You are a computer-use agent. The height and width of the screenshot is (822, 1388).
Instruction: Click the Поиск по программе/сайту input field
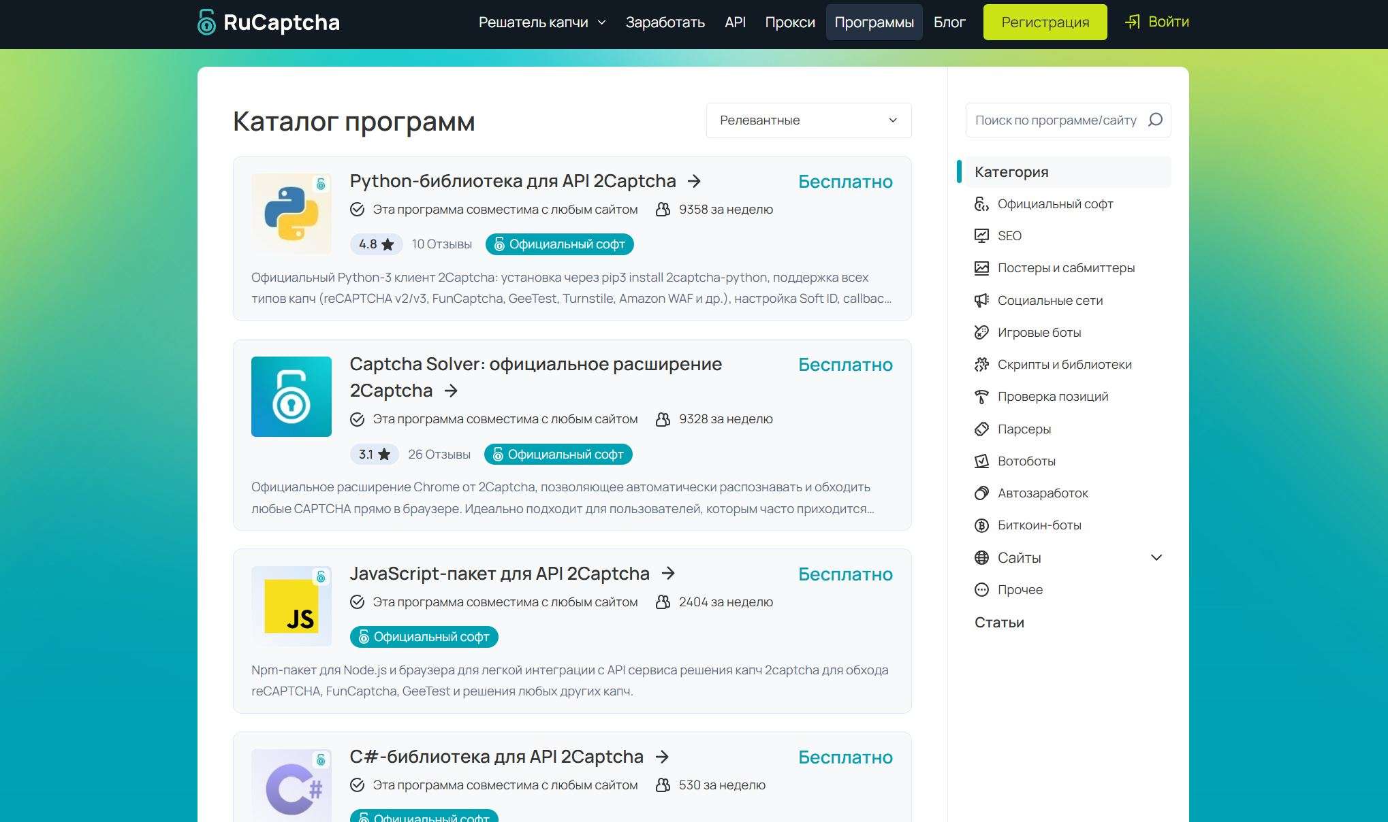pyautogui.click(x=1056, y=120)
